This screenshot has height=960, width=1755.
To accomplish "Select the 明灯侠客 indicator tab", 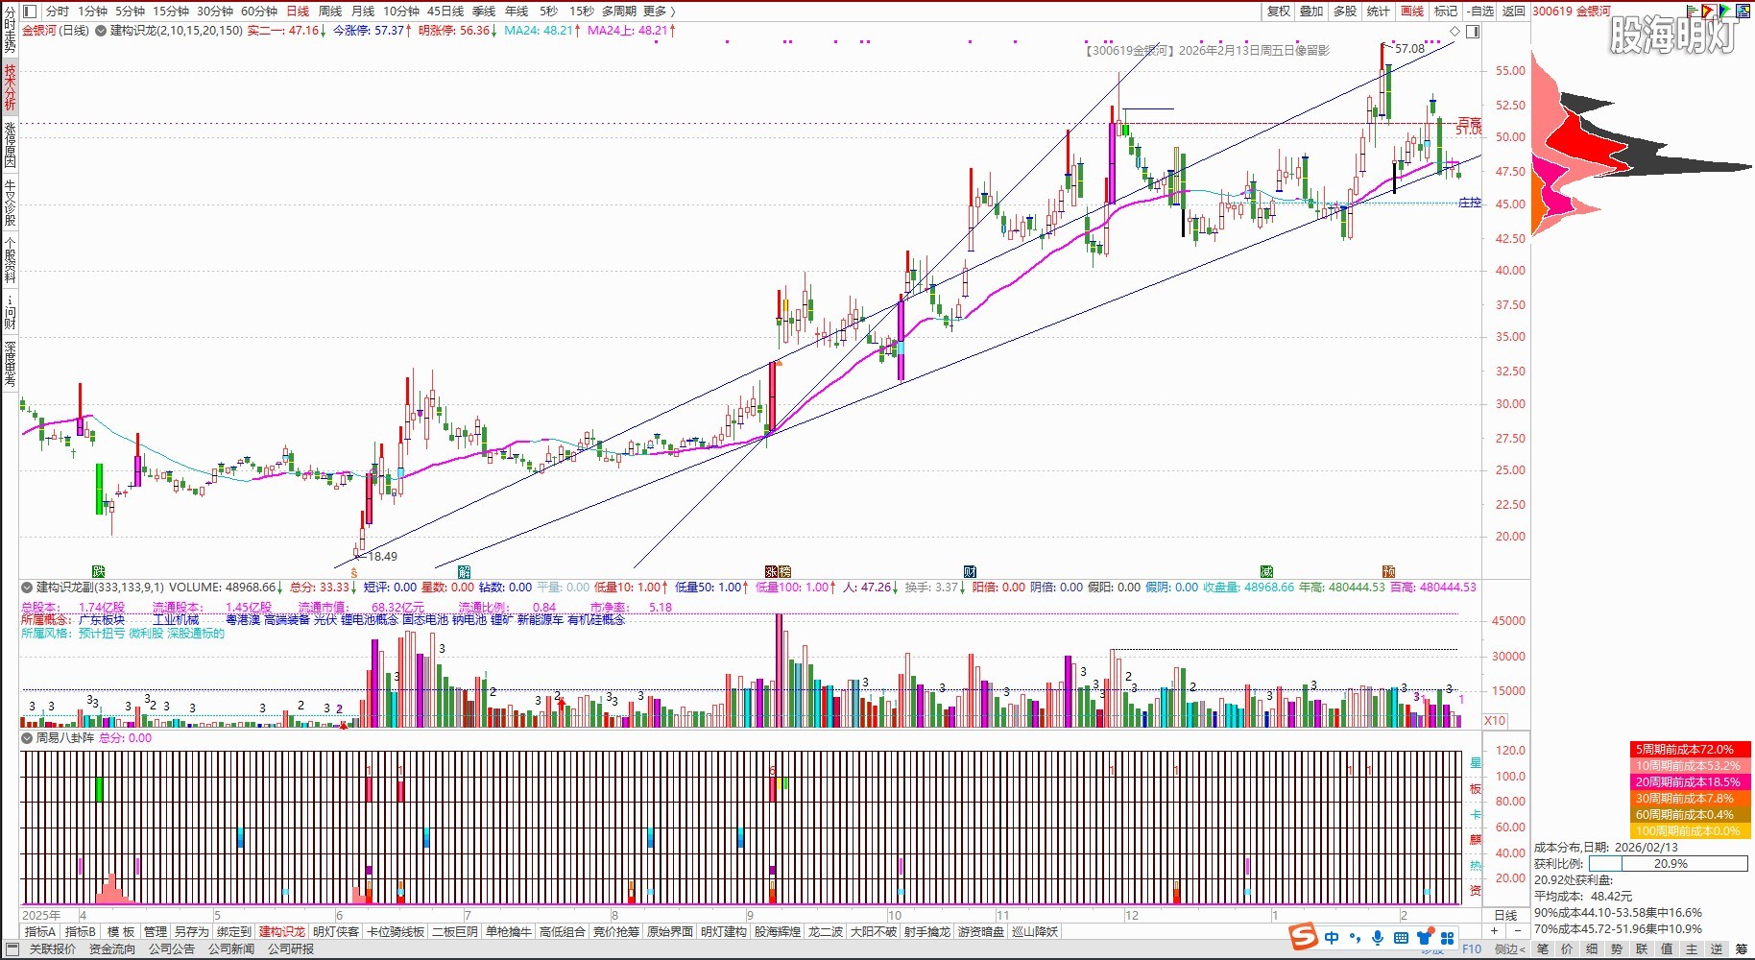I will tap(335, 931).
